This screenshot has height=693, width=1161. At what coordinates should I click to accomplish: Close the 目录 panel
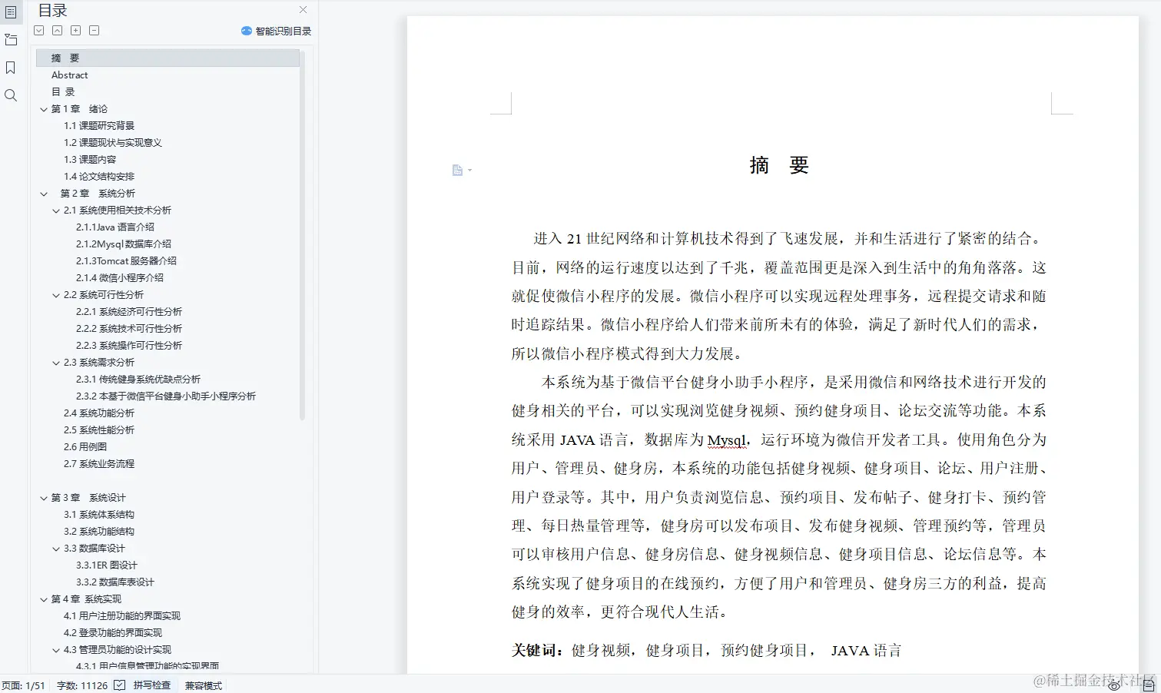304,10
